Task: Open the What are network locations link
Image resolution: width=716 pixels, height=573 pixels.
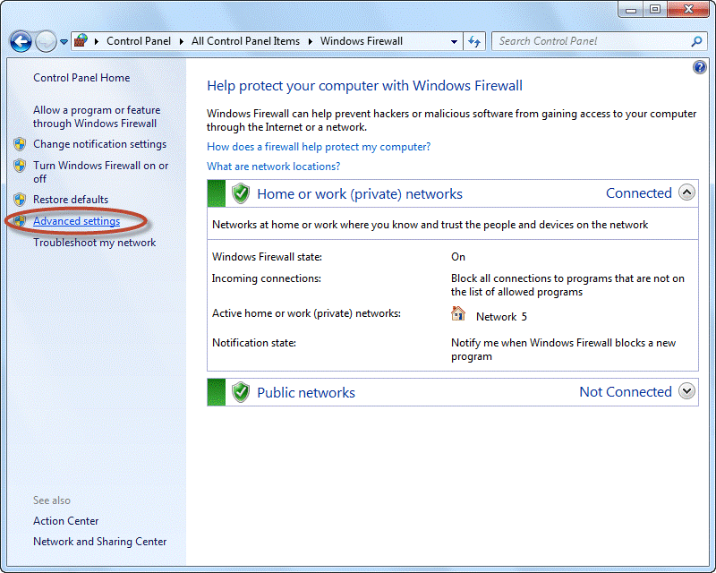Action: tap(273, 166)
